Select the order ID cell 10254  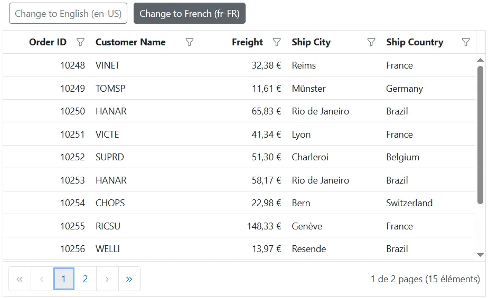pyautogui.click(x=72, y=203)
